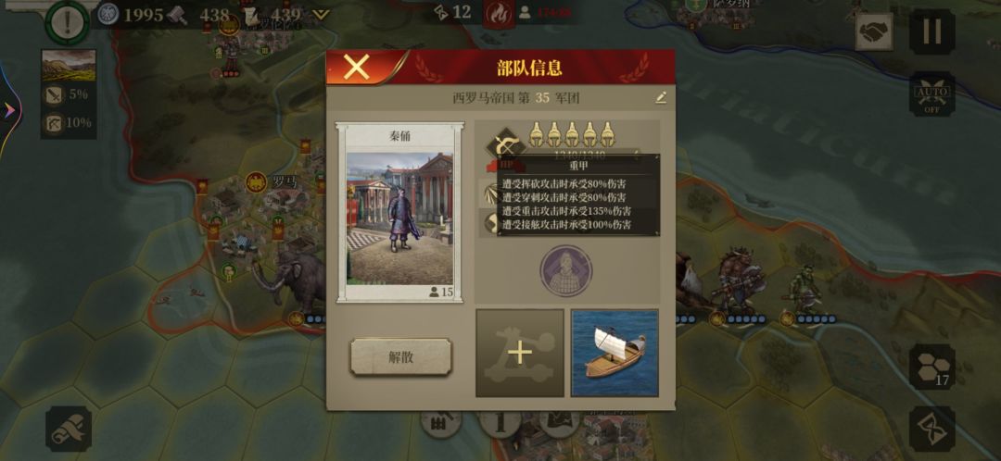Toggle AUTO battle off/on
The width and height of the screenshot is (1001, 461).
[932, 93]
